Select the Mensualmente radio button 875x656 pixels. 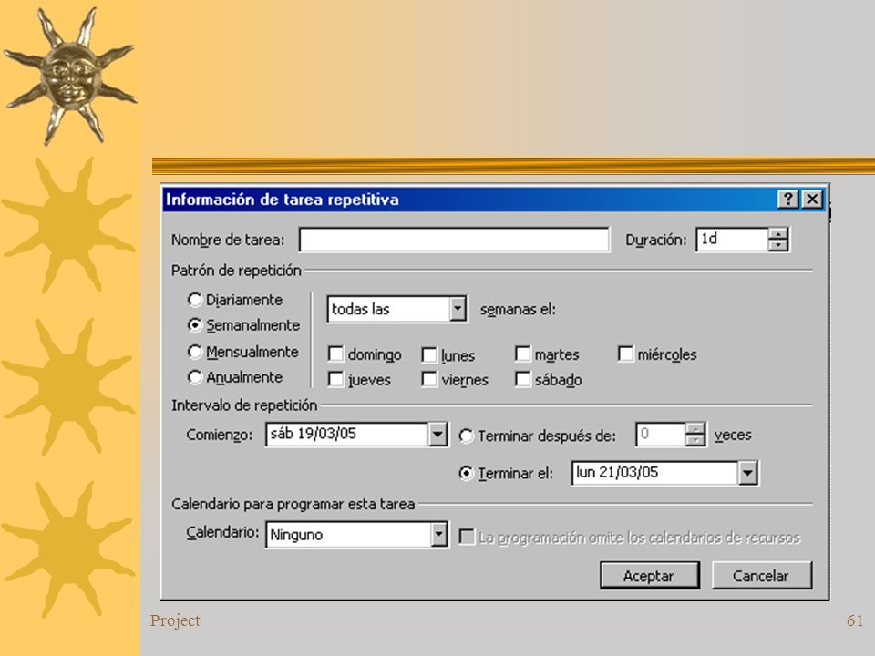pyautogui.click(x=195, y=352)
